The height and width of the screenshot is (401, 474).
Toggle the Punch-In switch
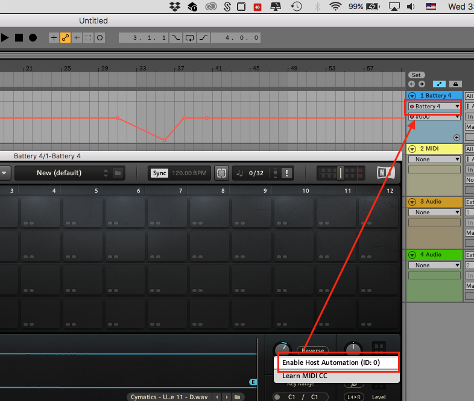click(175, 38)
